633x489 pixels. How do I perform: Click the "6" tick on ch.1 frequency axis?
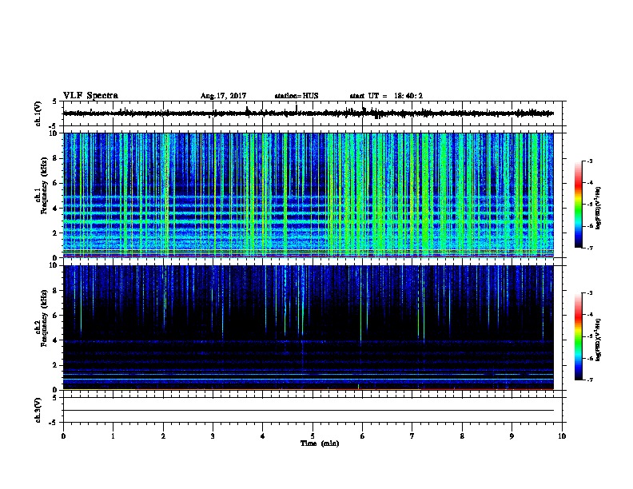(x=56, y=184)
